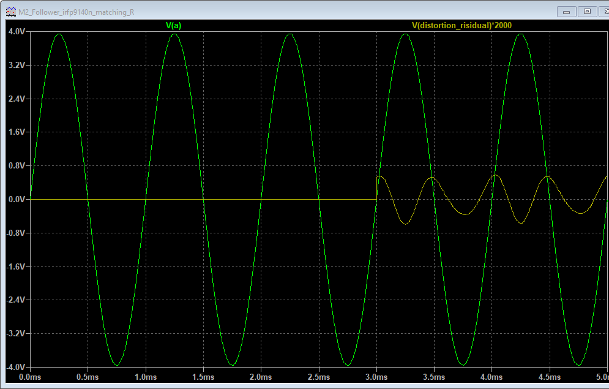Click the 2.5ms time axis label

click(318, 377)
